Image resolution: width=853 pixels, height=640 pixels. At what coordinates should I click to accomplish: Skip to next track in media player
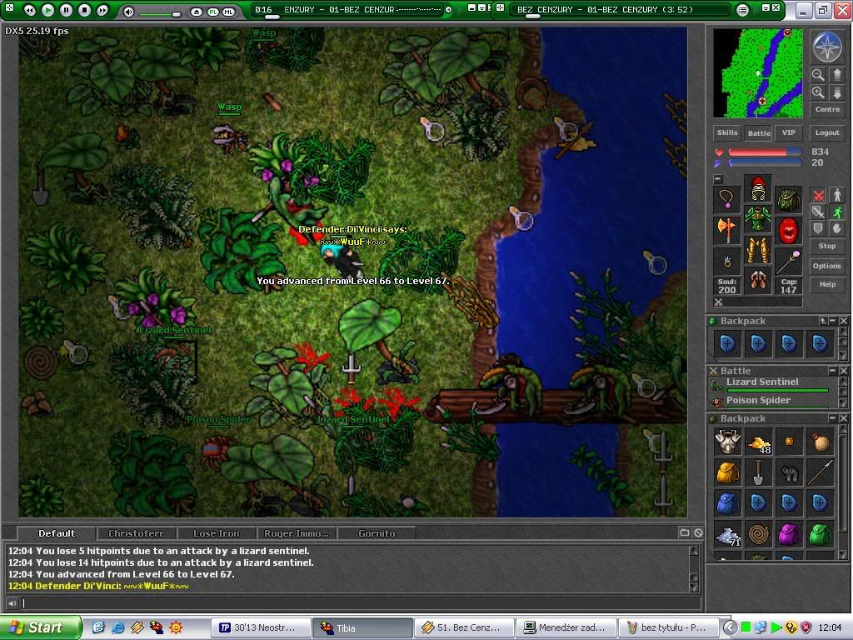coord(102,10)
